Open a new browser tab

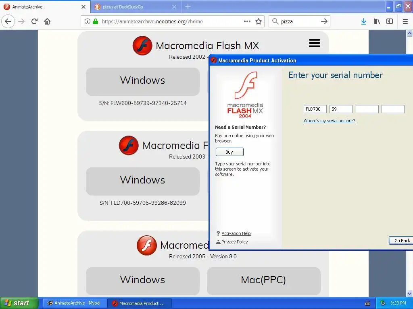pyautogui.click(x=188, y=6)
